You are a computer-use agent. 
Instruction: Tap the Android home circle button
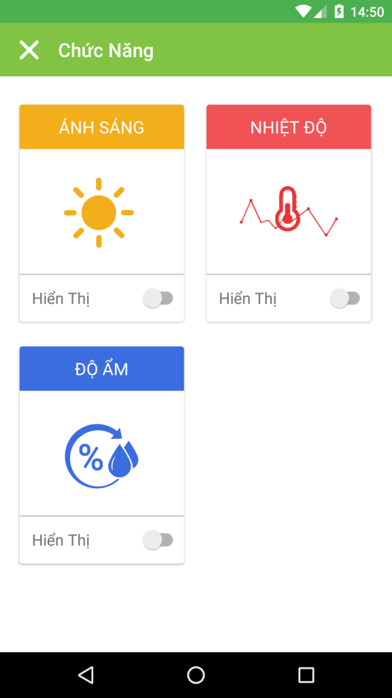click(x=196, y=675)
